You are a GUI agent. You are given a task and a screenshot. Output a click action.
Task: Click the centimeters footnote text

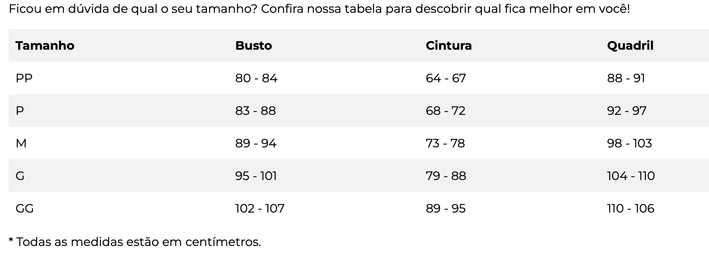134,242
